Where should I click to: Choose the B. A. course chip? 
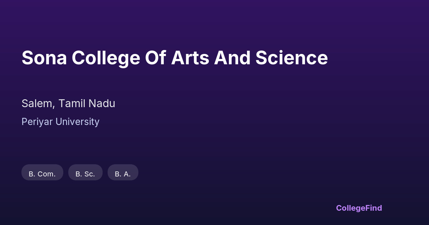(x=123, y=173)
